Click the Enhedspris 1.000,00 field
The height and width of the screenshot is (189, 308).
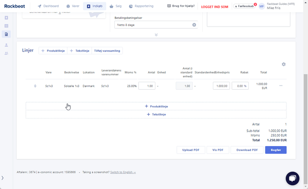pyautogui.click(x=221, y=86)
